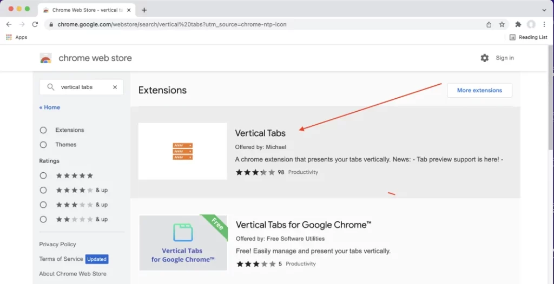554x284 pixels.
Task: Click the Sign in link
Action: pos(505,58)
